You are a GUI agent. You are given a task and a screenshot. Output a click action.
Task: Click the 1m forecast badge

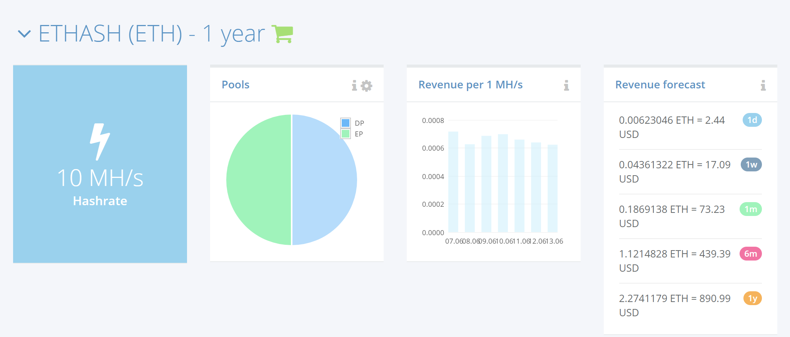751,209
